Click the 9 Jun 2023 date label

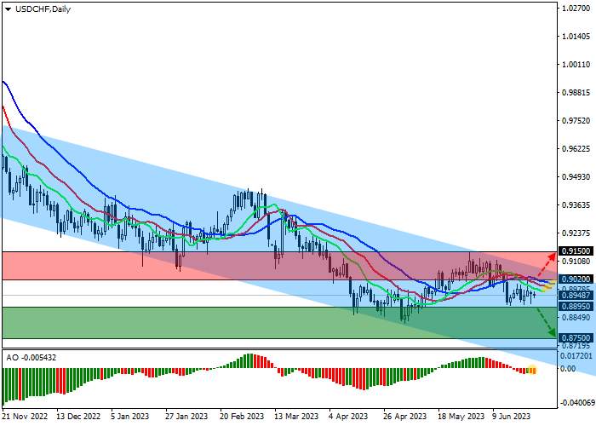[x=511, y=417]
